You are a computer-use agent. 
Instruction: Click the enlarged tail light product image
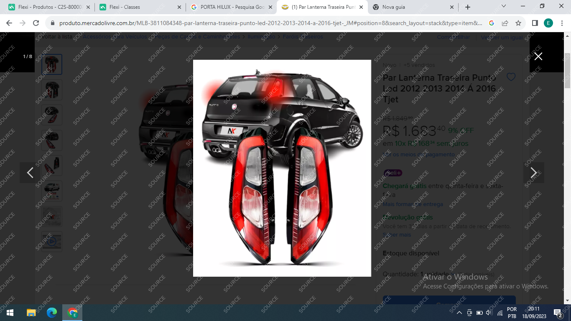pos(282,168)
